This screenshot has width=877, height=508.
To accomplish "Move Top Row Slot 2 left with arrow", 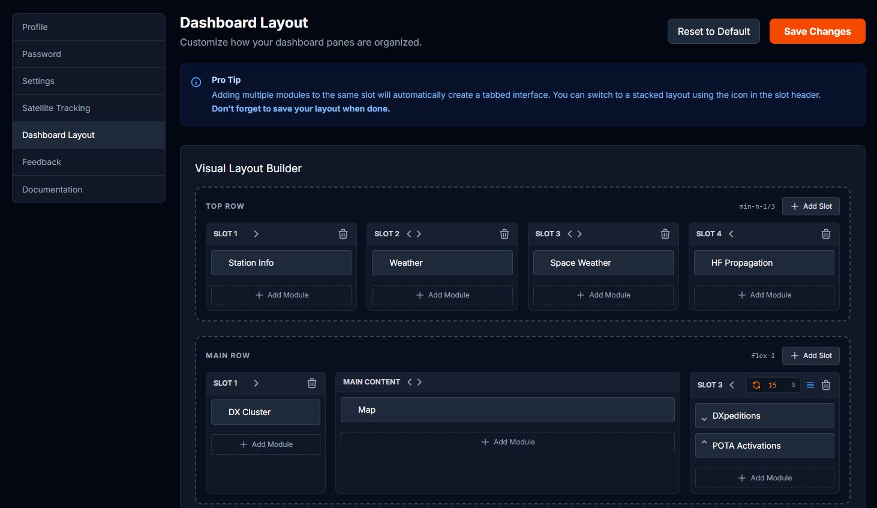I will pyautogui.click(x=409, y=234).
